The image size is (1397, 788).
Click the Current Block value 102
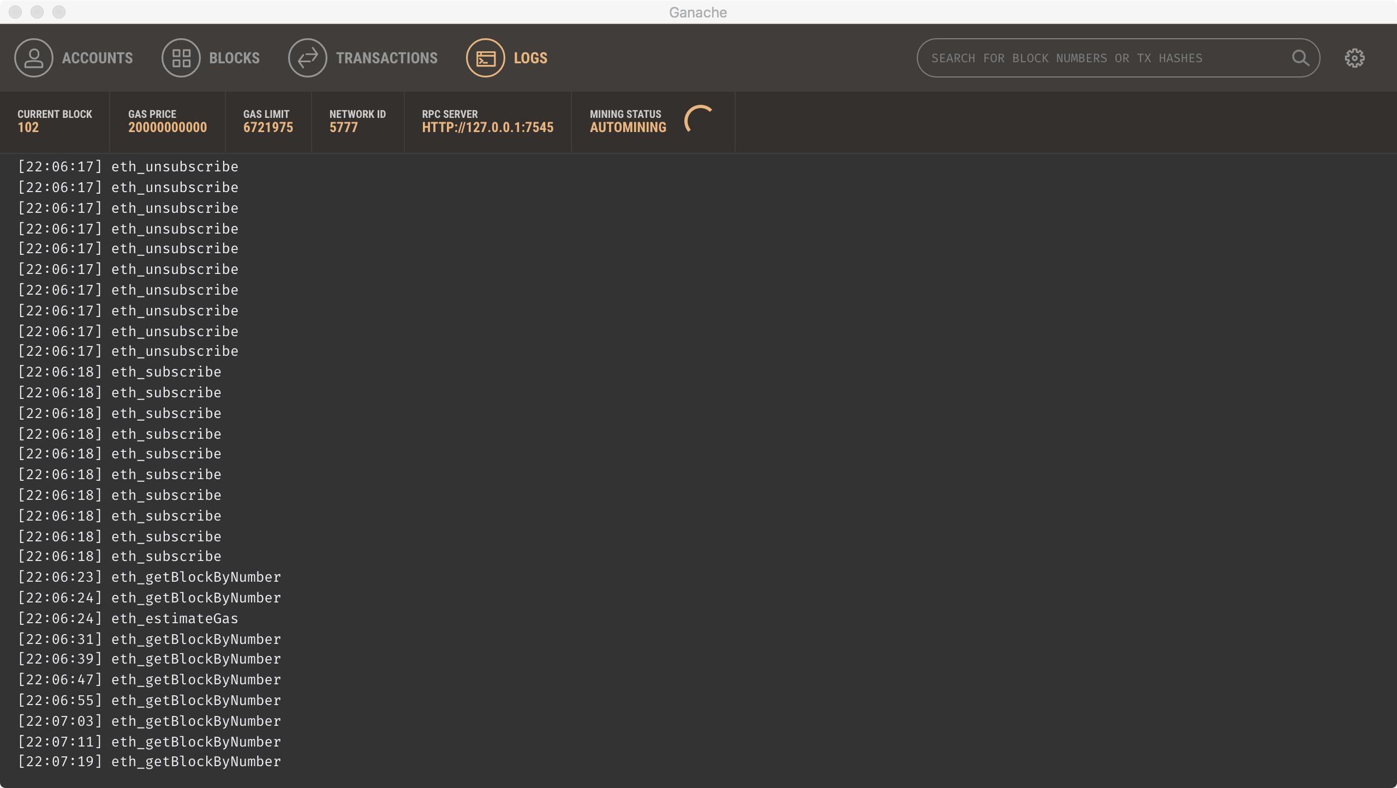point(28,128)
